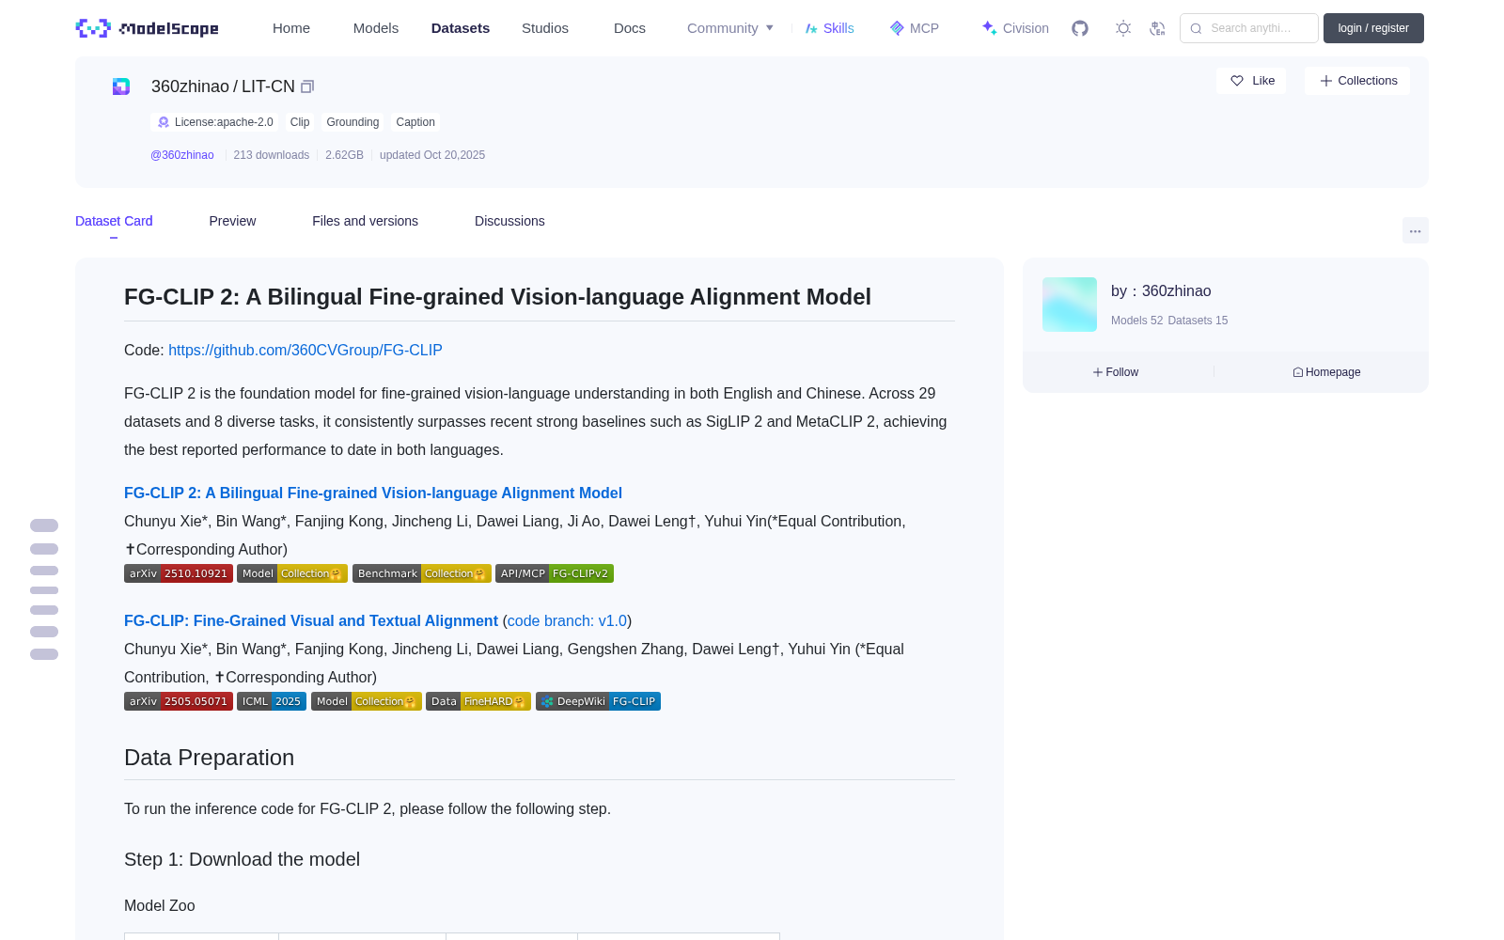The height and width of the screenshot is (940, 1504).
Task: Open Model Collection badge beside ICML 2025
Action: tap(367, 701)
